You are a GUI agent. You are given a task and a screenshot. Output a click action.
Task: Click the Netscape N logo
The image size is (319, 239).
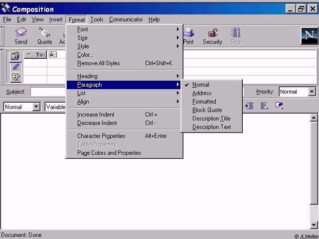pyautogui.click(x=309, y=36)
